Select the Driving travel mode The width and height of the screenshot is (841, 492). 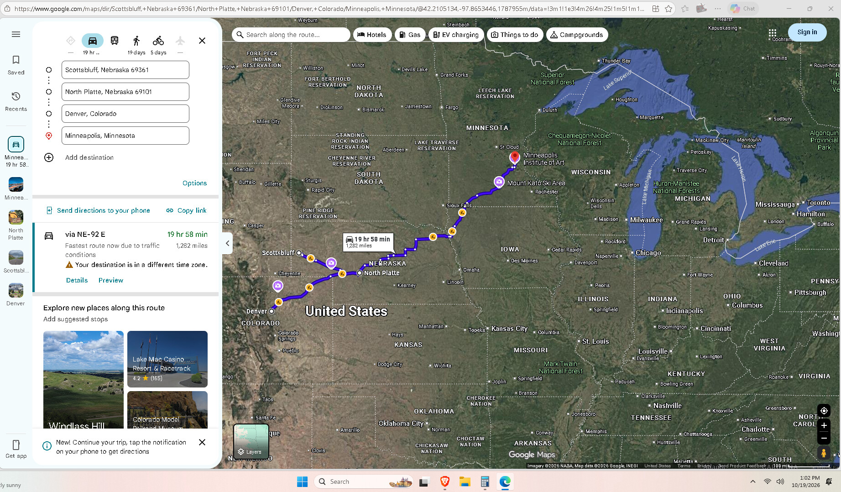tap(93, 41)
